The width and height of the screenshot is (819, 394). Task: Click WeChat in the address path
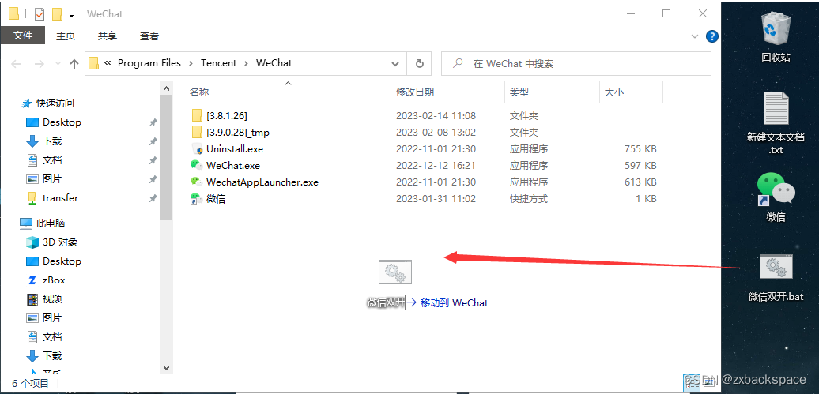coord(274,62)
